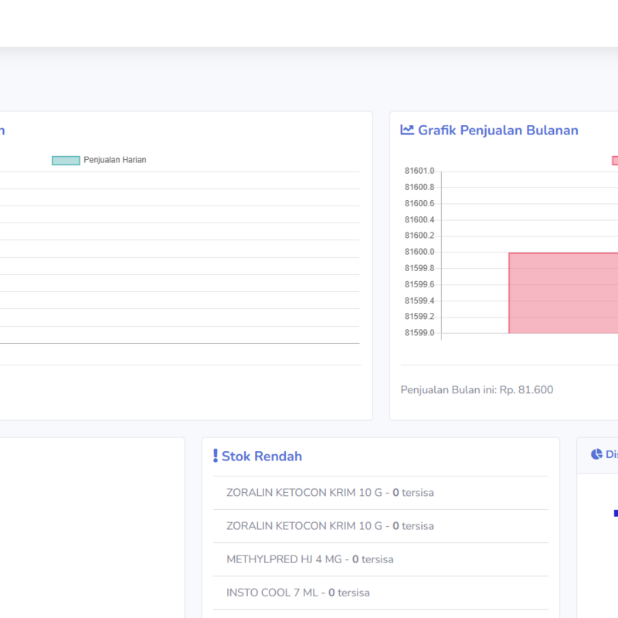Select the METHYLPRED HJ 4 MG stock item
This screenshot has height=618, width=618.
click(309, 559)
